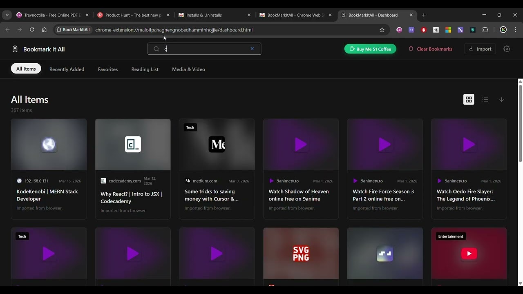Click the download/sort arrow icon

tap(501, 99)
